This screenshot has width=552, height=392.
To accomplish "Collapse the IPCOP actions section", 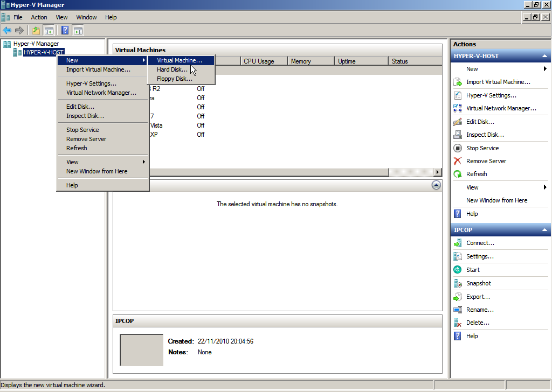I will point(544,230).
